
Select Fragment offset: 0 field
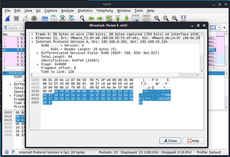[x=58, y=68]
